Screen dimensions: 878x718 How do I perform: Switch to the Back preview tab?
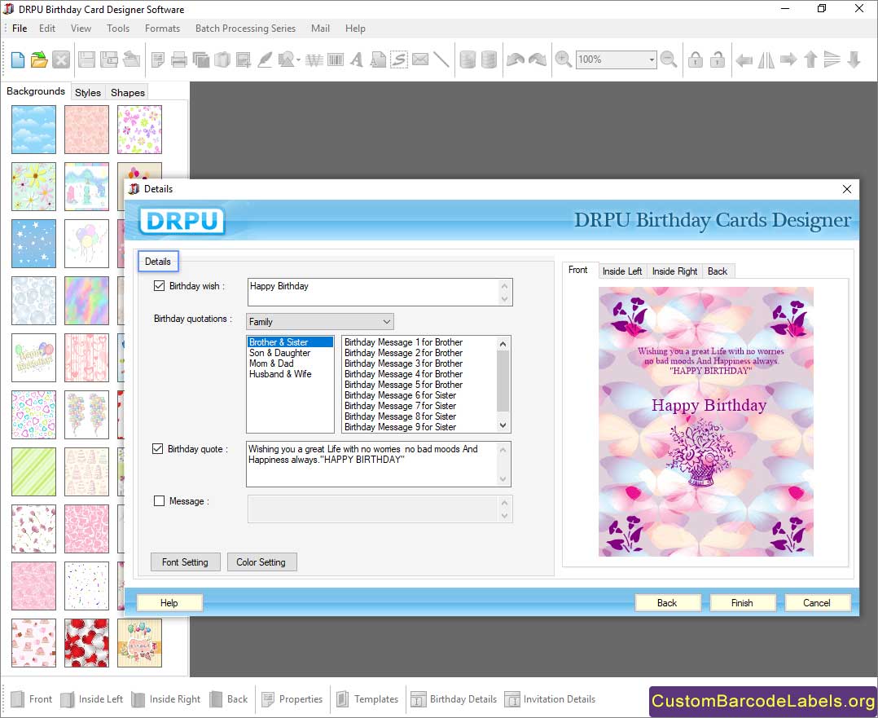coord(718,271)
